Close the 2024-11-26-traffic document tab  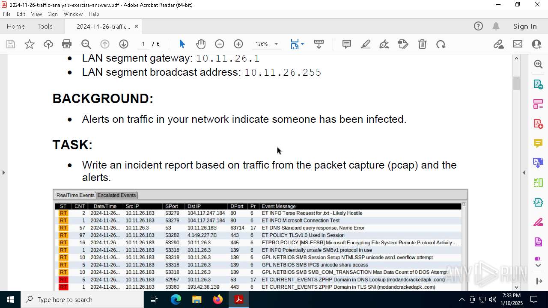(136, 26)
